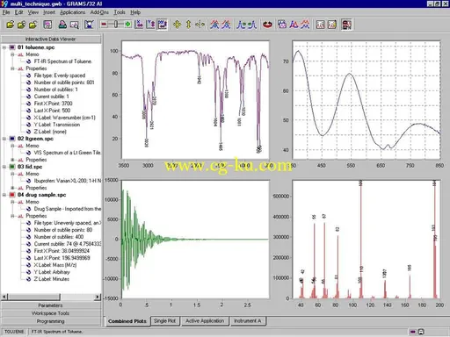The width and height of the screenshot is (450, 337).
Task: Select 'X Label: Mass (M/z)' row
Action: coord(55,265)
